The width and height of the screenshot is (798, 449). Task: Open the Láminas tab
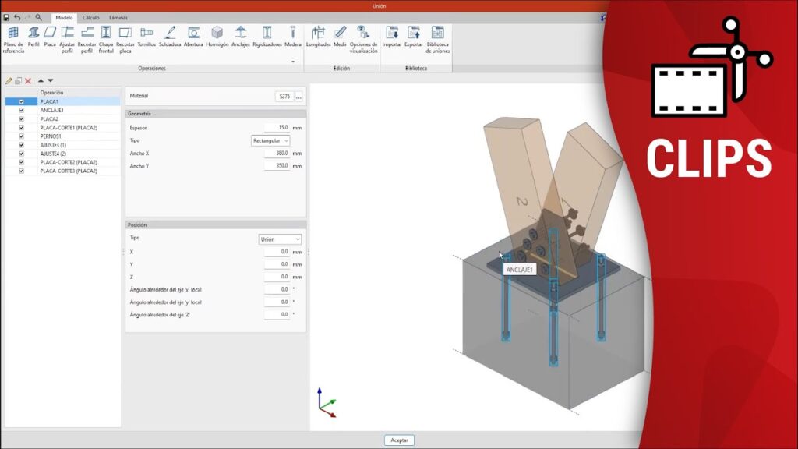pyautogui.click(x=118, y=17)
